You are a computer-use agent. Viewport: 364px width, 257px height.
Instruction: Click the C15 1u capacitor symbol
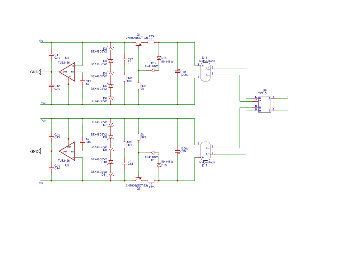click(83, 81)
